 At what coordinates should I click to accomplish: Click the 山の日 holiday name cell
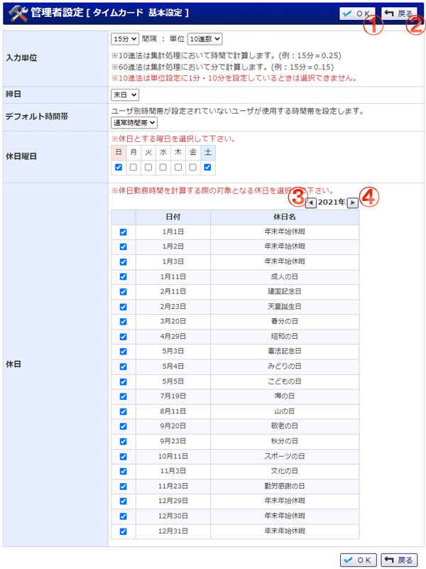point(285,411)
